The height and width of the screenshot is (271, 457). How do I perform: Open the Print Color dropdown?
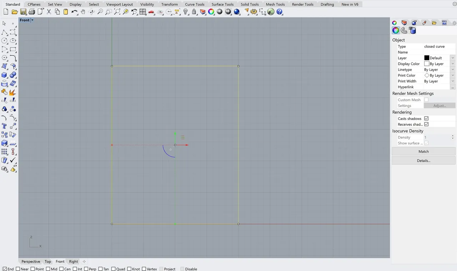click(453, 75)
